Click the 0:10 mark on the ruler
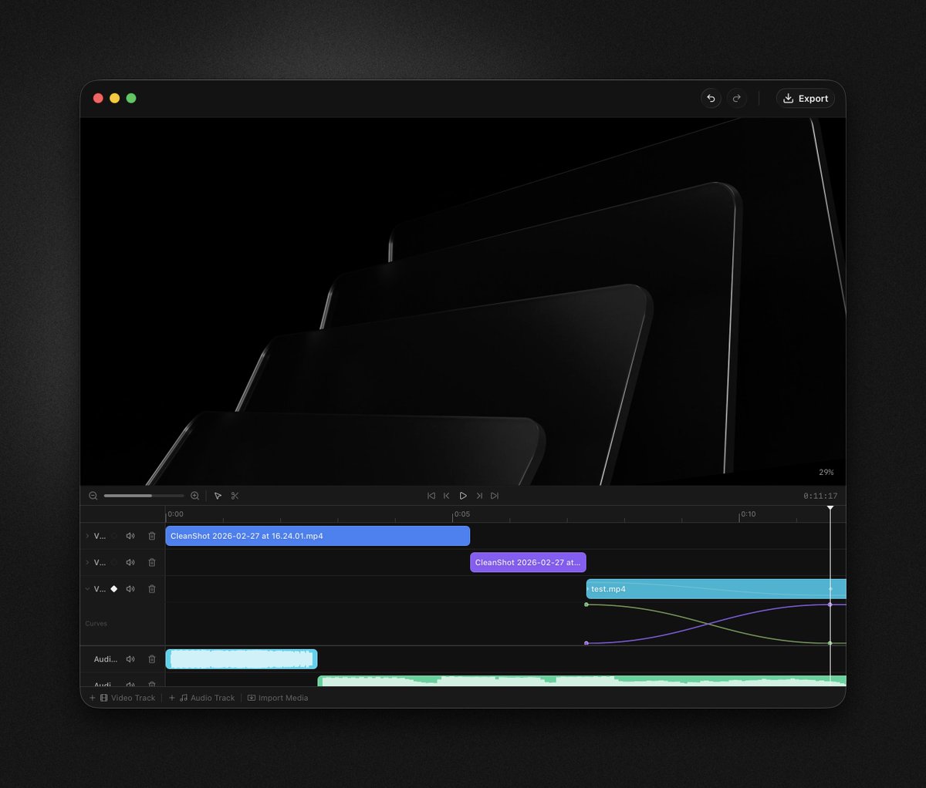 coord(749,514)
